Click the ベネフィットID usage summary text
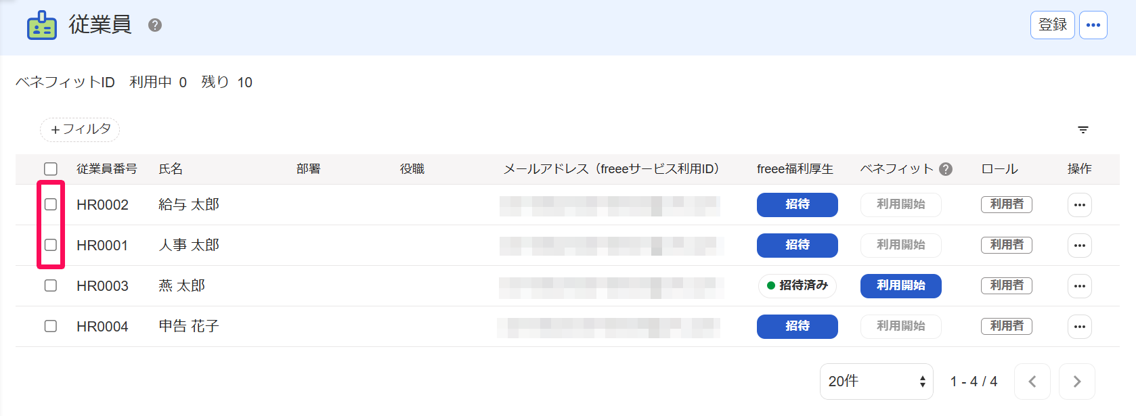This screenshot has height=416, width=1136. coord(134,82)
